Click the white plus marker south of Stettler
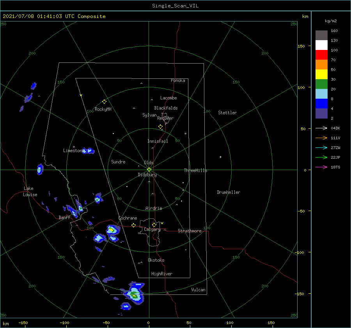 [x=220, y=157]
